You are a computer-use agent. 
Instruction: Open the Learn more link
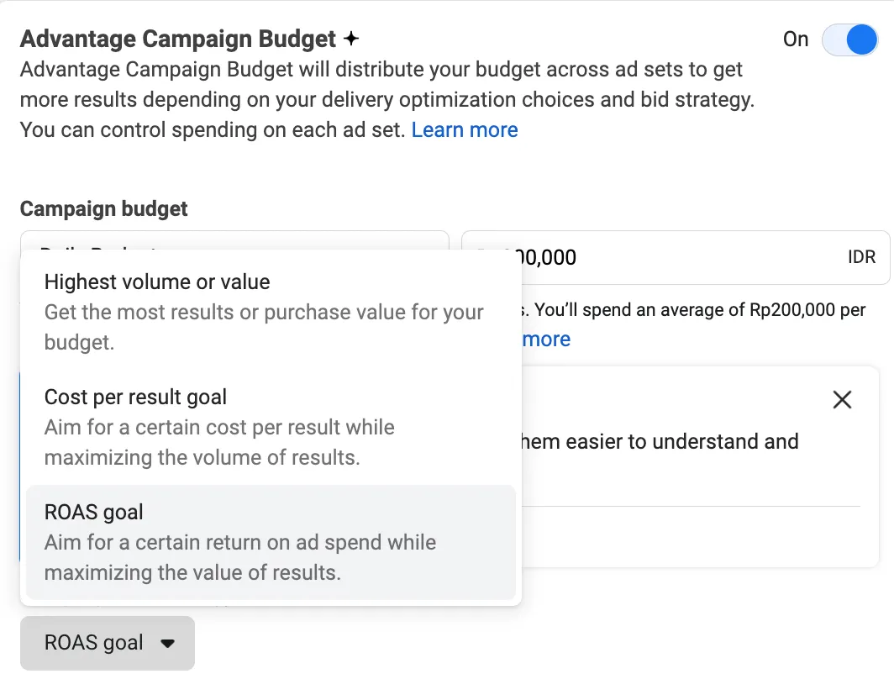click(465, 130)
